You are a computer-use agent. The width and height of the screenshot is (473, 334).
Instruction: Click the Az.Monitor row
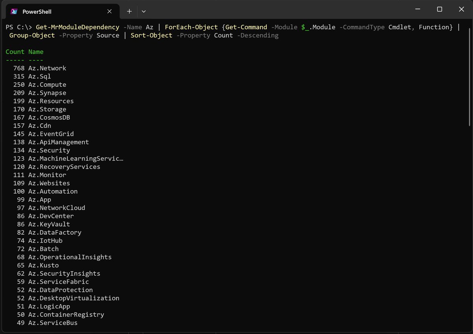tap(40, 175)
